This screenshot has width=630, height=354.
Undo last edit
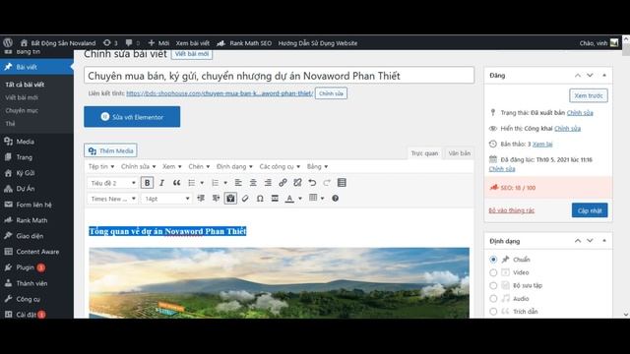coord(312,183)
